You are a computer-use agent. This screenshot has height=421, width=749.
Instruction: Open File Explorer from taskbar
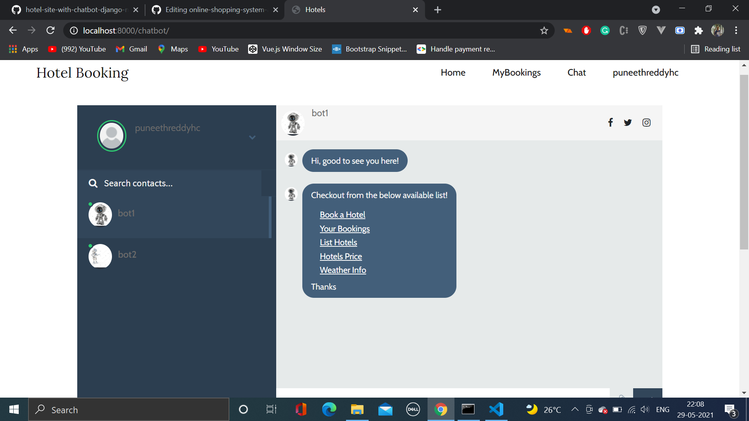(x=357, y=410)
